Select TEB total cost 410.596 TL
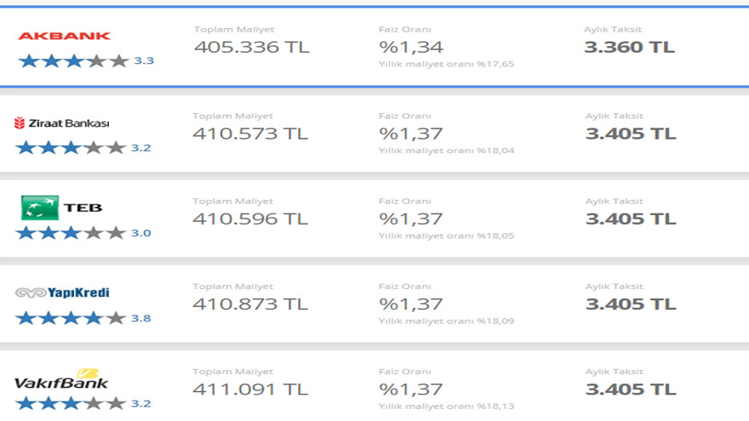749x421 pixels. tap(250, 219)
